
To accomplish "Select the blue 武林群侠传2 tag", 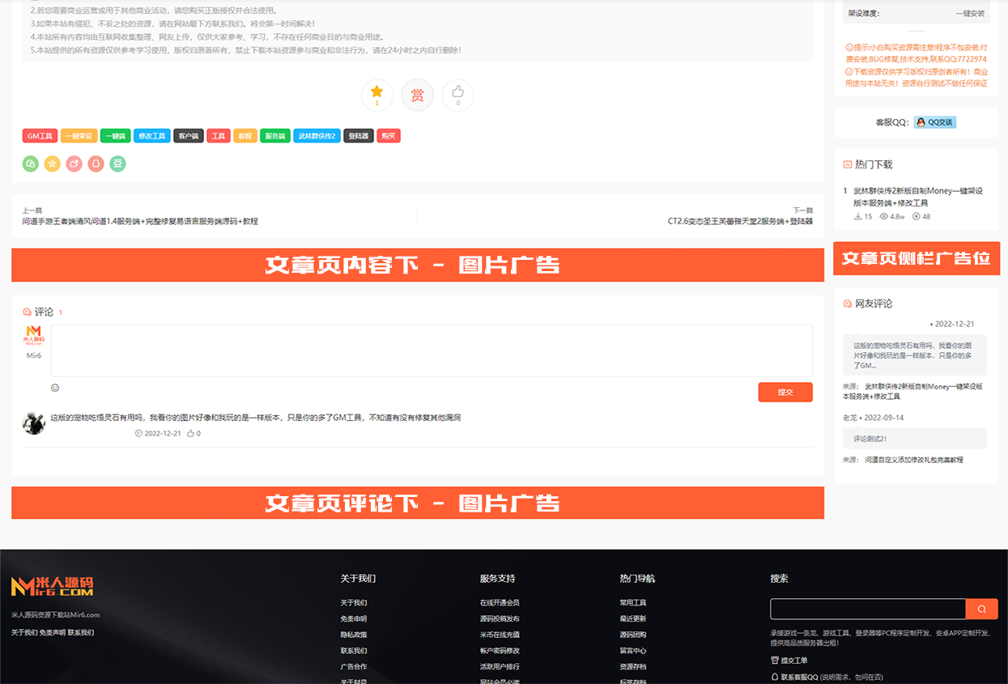I will (317, 136).
